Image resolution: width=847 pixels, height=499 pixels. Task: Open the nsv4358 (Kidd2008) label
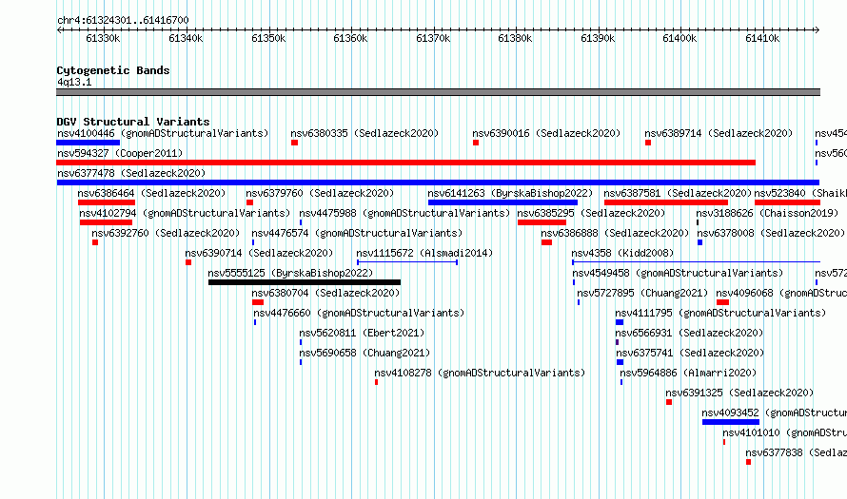click(622, 253)
